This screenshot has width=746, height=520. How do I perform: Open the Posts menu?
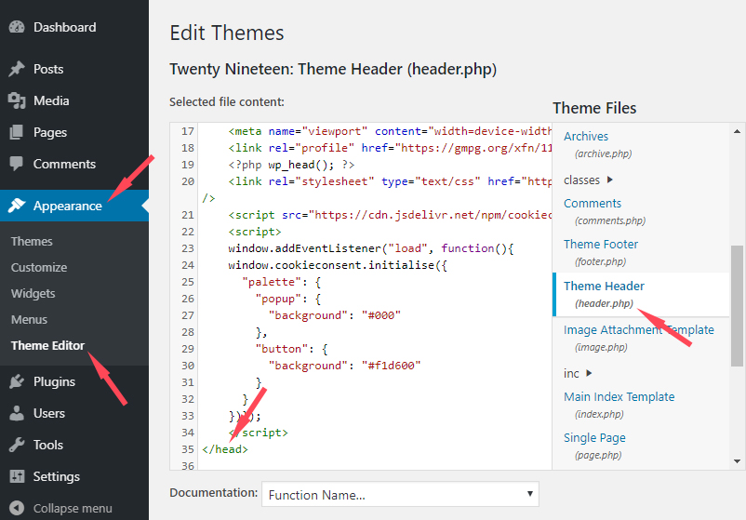pos(48,69)
